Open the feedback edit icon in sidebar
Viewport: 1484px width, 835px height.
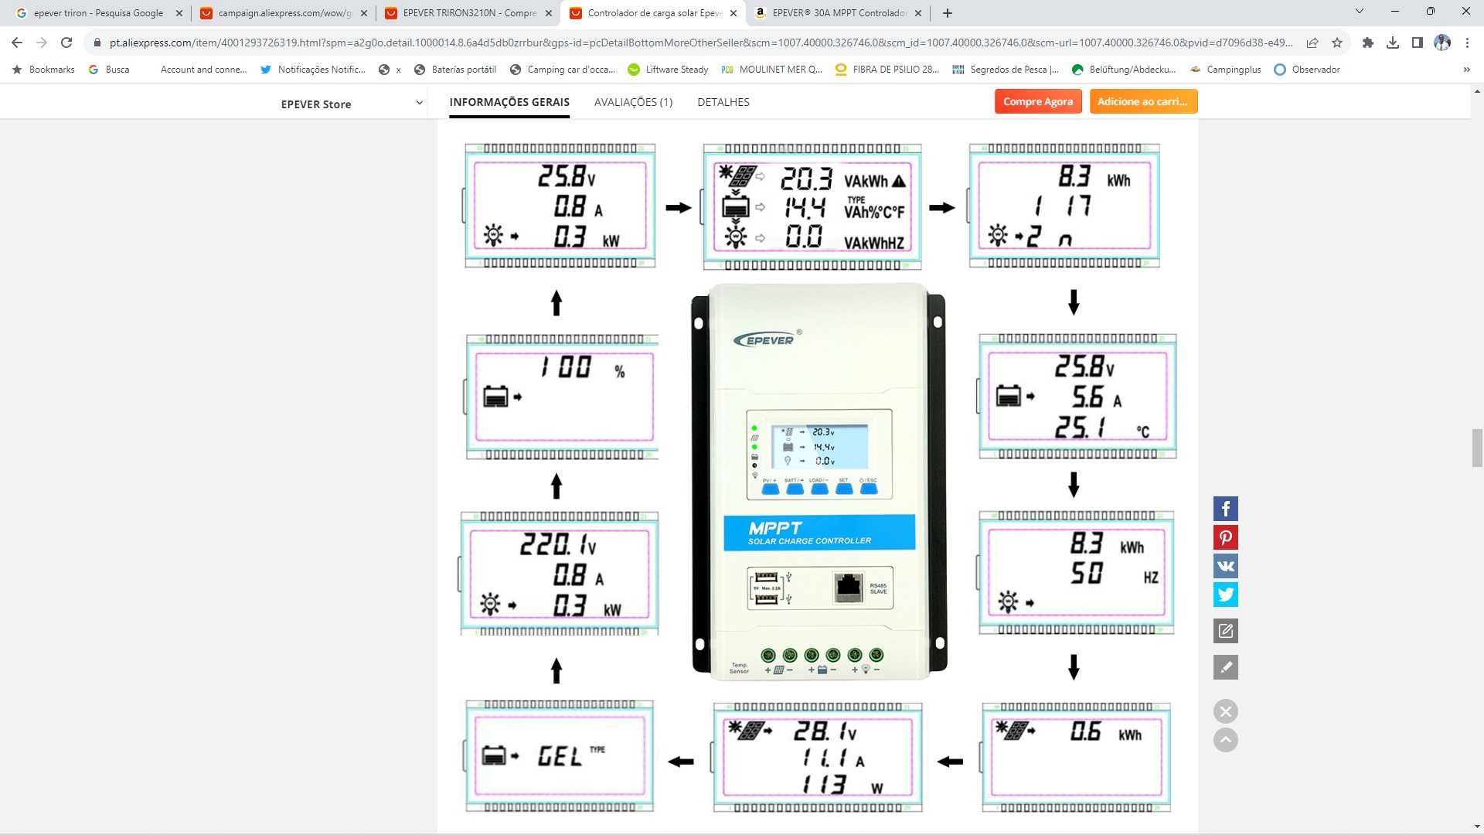pyautogui.click(x=1225, y=631)
